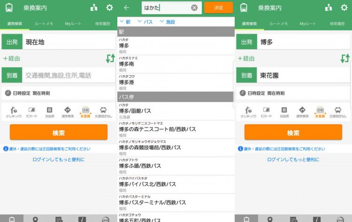The height and width of the screenshot is (222, 352).
Task: Open 日時設定 現在時刻 on left screen
Action: tap(58, 93)
